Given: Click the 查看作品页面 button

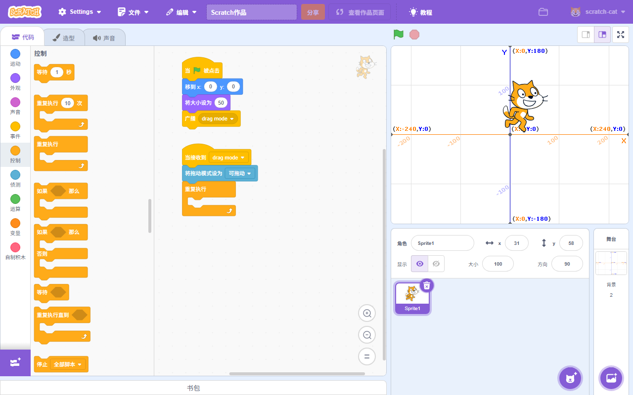Looking at the screenshot, I should pos(360,12).
